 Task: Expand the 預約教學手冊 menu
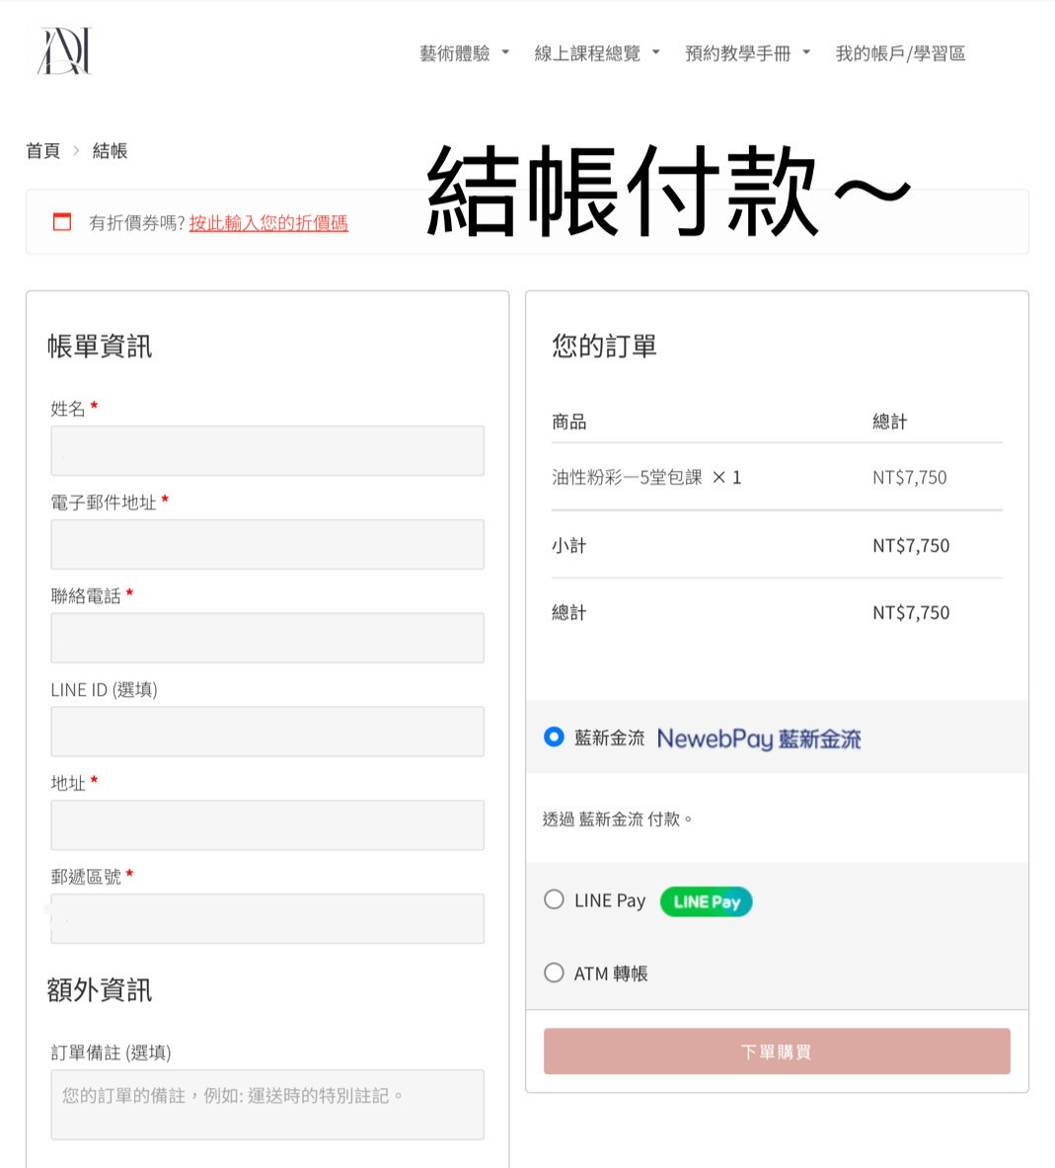click(x=747, y=53)
